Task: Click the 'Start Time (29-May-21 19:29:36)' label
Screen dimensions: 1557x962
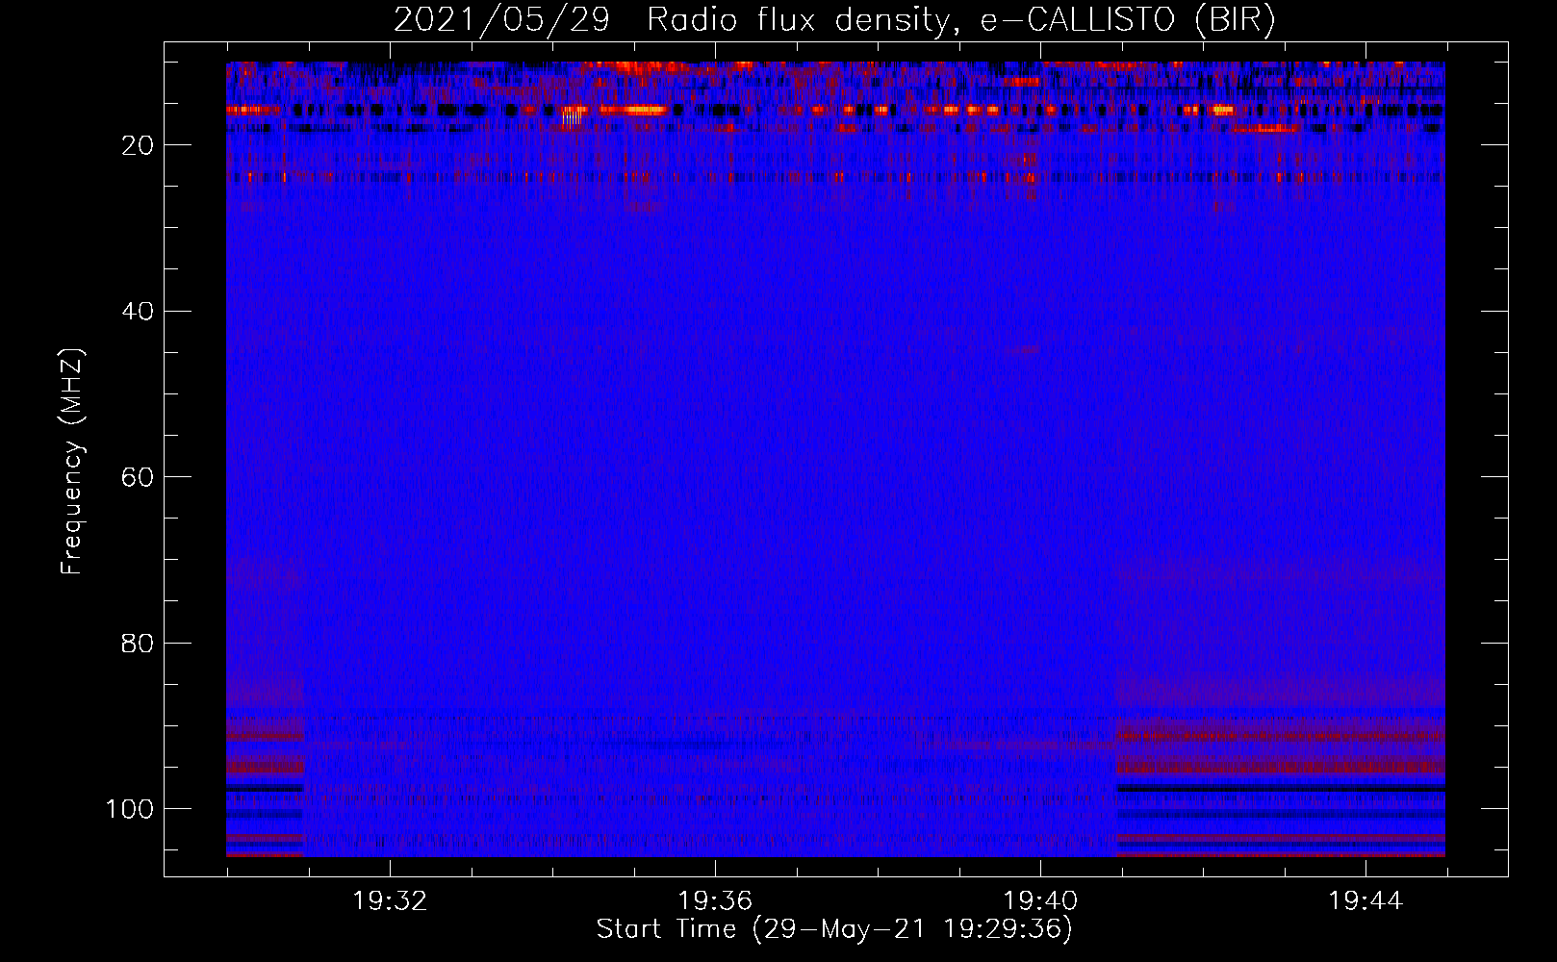Action: (x=834, y=929)
